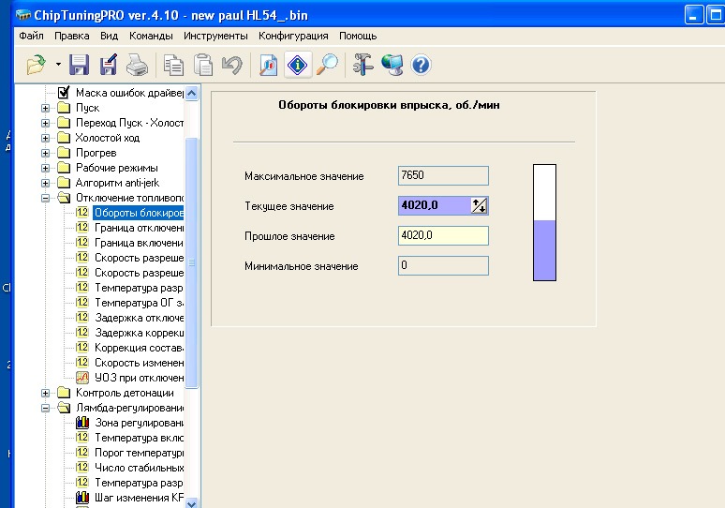Select the Граница включени tree item

point(139,243)
